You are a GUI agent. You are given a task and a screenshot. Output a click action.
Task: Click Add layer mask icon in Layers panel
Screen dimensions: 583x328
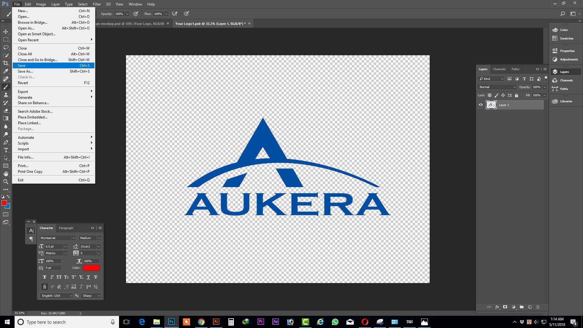coord(505,307)
